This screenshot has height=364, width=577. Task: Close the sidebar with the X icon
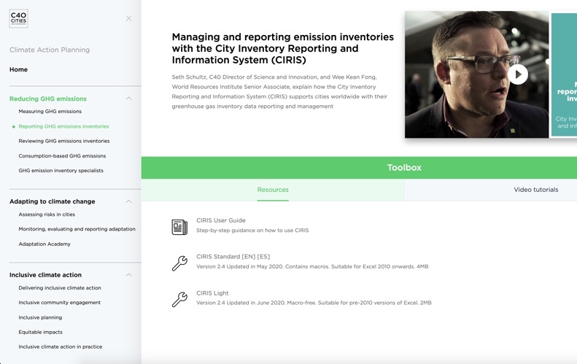tap(128, 18)
